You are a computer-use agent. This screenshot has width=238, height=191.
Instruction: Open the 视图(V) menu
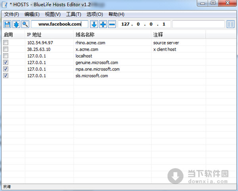pyautogui.click(x=53, y=14)
